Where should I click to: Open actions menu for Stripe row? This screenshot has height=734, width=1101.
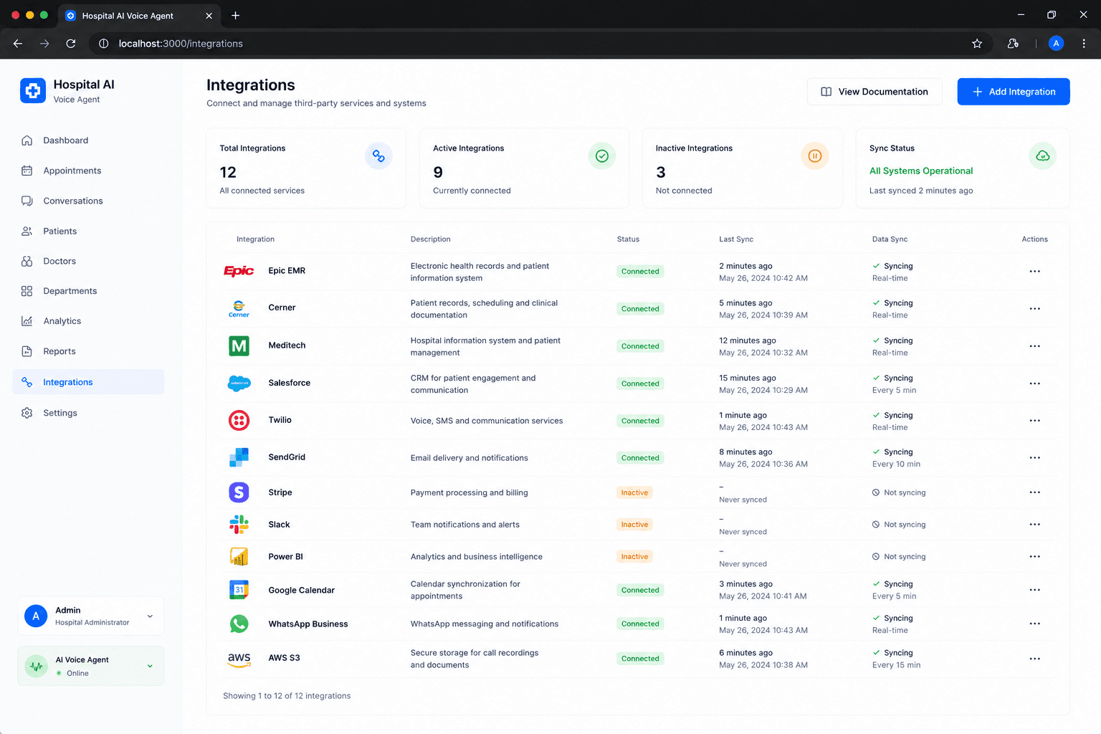point(1034,492)
